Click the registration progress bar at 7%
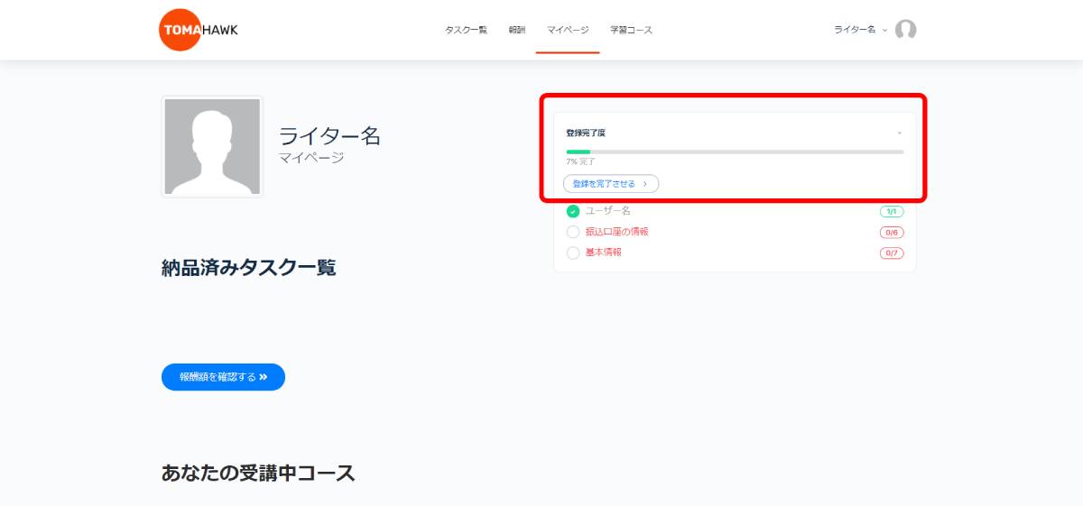Viewport: 1083px width, 506px height. pos(734,152)
